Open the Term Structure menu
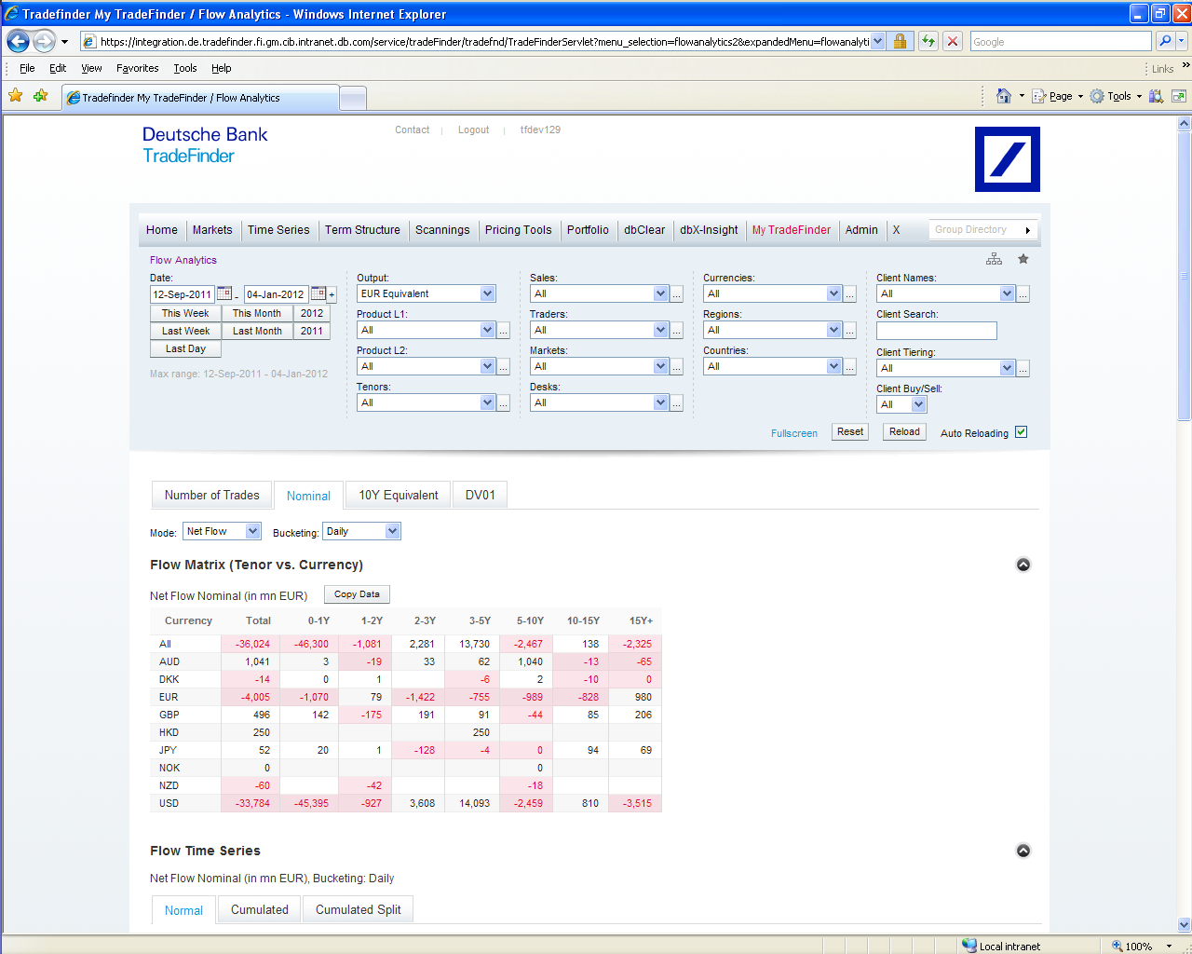Viewport: 1192px width, 954px height. coord(362,230)
